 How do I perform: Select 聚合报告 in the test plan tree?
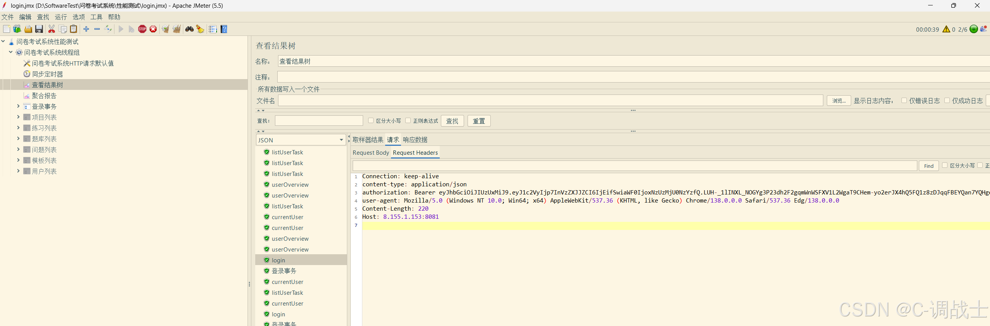pos(44,96)
